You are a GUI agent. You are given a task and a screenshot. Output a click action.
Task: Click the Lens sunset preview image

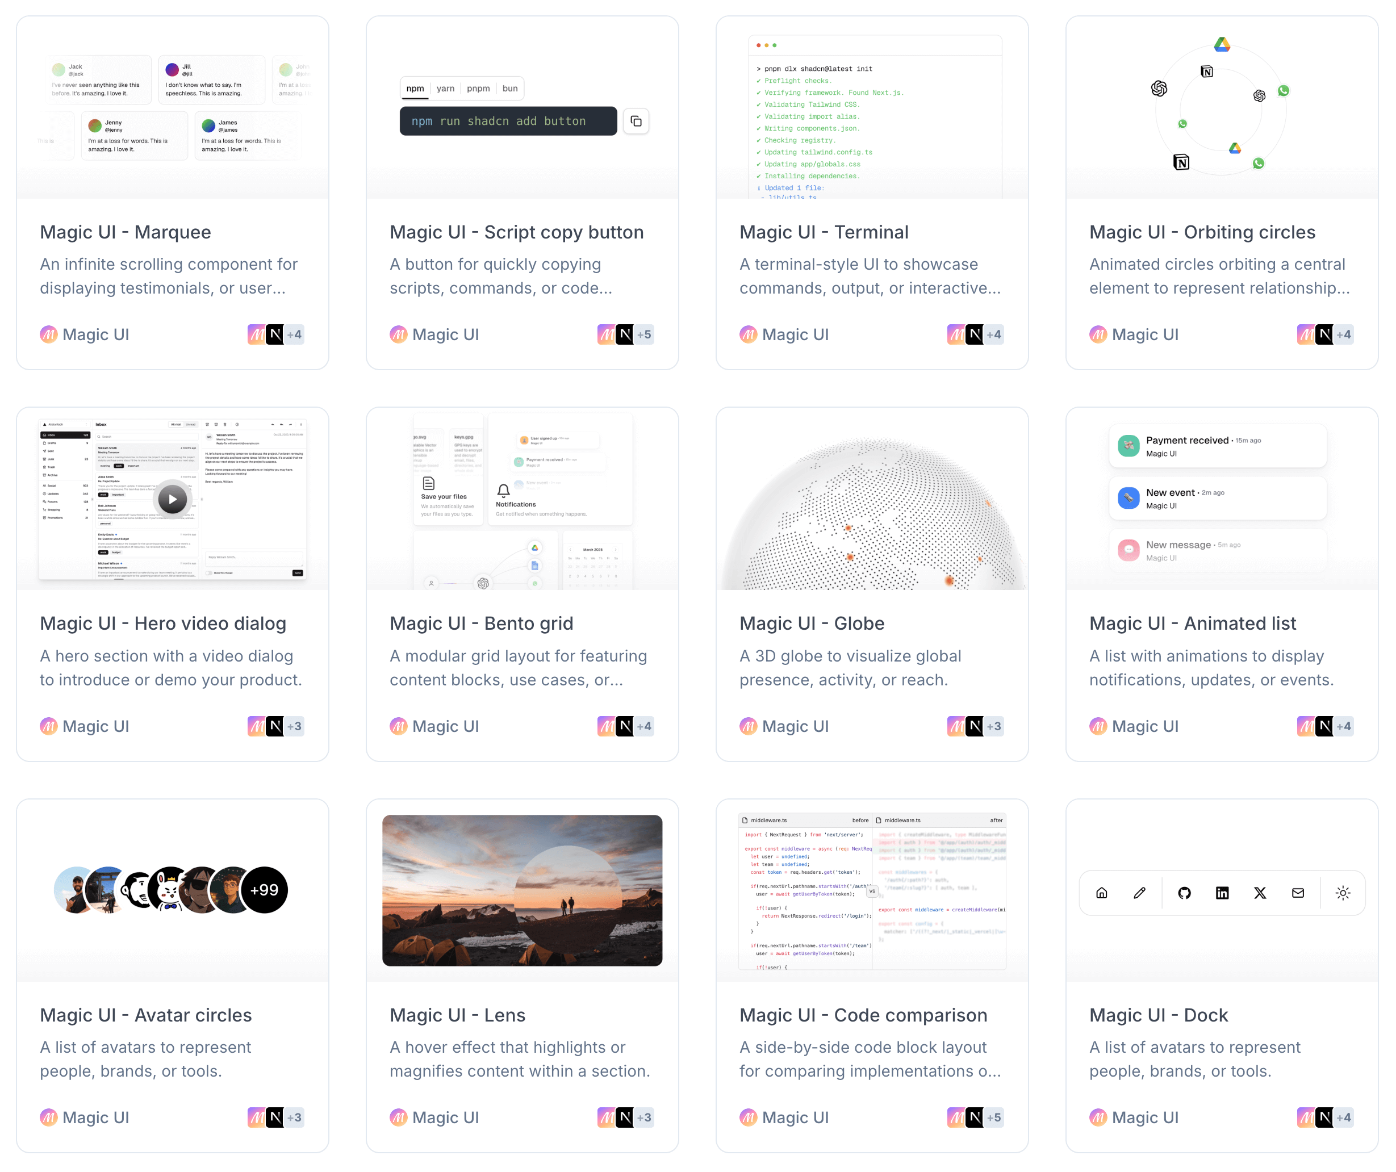click(x=522, y=890)
